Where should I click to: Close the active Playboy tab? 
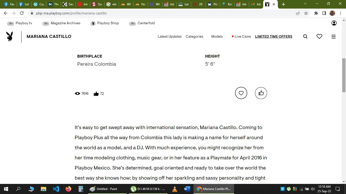tap(274, 4)
